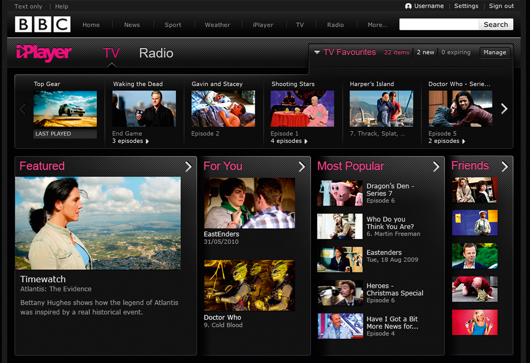Click the left carousel arrow
Image resolution: width=530 pixels, height=363 pixels.
[23, 109]
